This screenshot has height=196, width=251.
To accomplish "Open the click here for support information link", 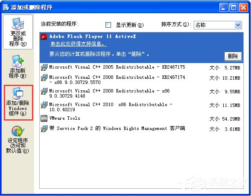I will [79, 44].
